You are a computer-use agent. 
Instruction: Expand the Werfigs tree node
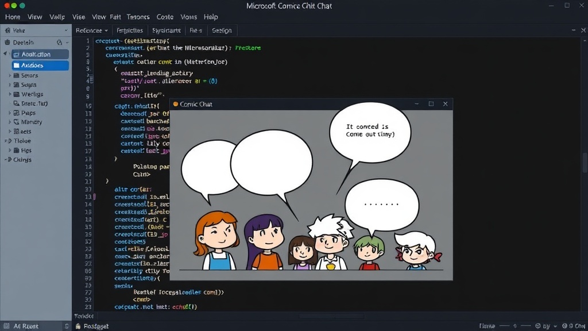[10, 94]
